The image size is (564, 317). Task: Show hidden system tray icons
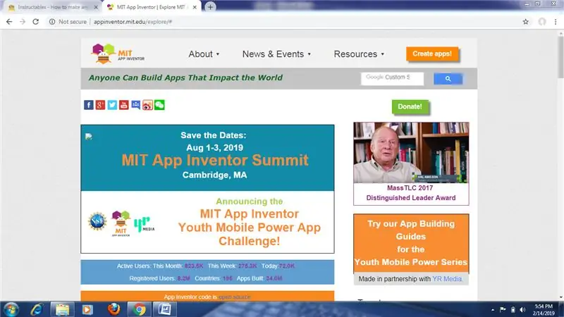492,310
